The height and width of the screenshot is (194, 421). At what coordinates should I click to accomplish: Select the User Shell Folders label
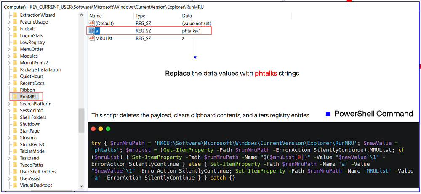coord(38,172)
